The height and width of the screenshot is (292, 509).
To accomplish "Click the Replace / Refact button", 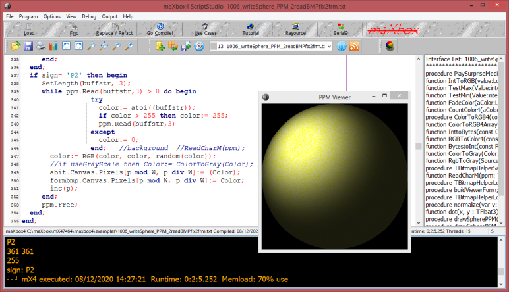I will tap(114, 30).
